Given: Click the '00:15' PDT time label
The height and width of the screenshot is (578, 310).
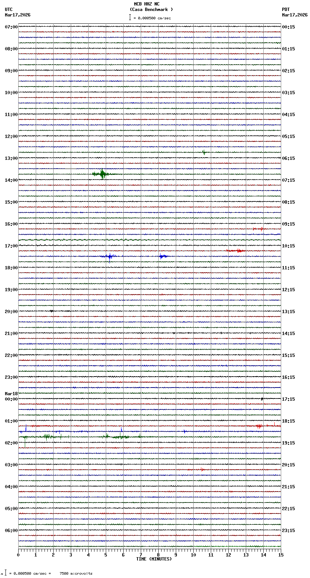Looking at the screenshot, I should (x=288, y=27).
